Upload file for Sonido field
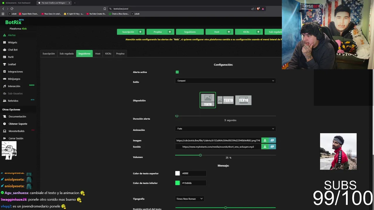374x210 pixels. pyautogui.click(x=265, y=147)
